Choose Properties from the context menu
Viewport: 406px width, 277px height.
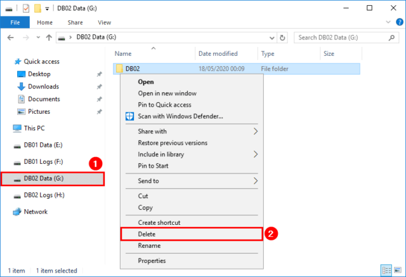(192, 260)
